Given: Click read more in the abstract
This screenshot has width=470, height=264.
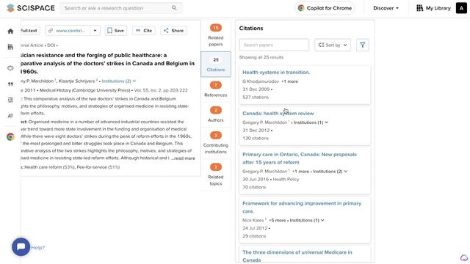Looking at the screenshot, I should (x=184, y=158).
